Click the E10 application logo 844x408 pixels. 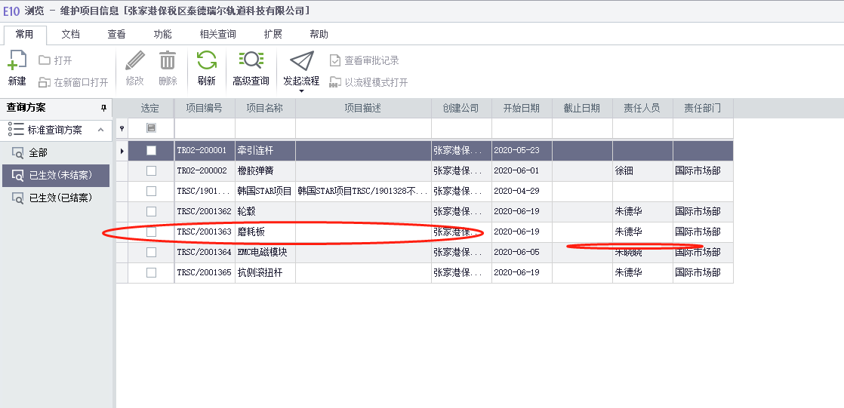(x=11, y=11)
